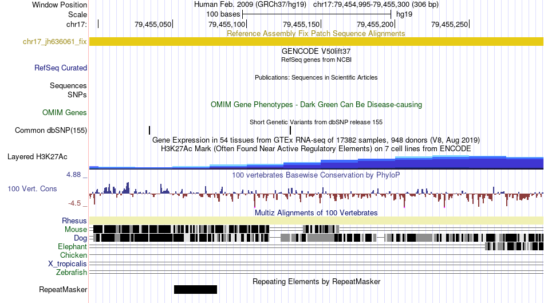The width and height of the screenshot is (544, 303).
Task: Select the Mouse alignment row label
Action: click(76, 229)
